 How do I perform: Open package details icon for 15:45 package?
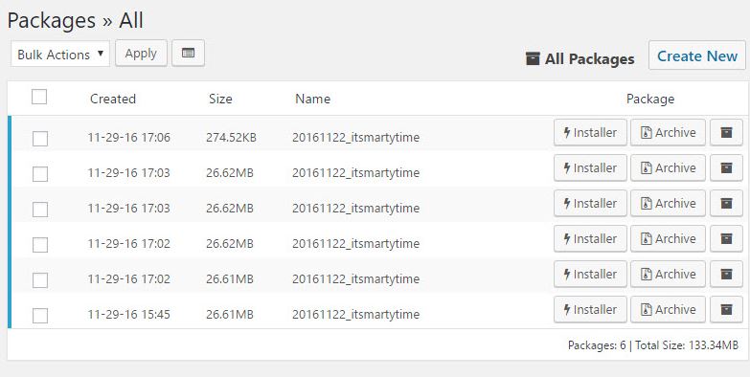point(726,309)
